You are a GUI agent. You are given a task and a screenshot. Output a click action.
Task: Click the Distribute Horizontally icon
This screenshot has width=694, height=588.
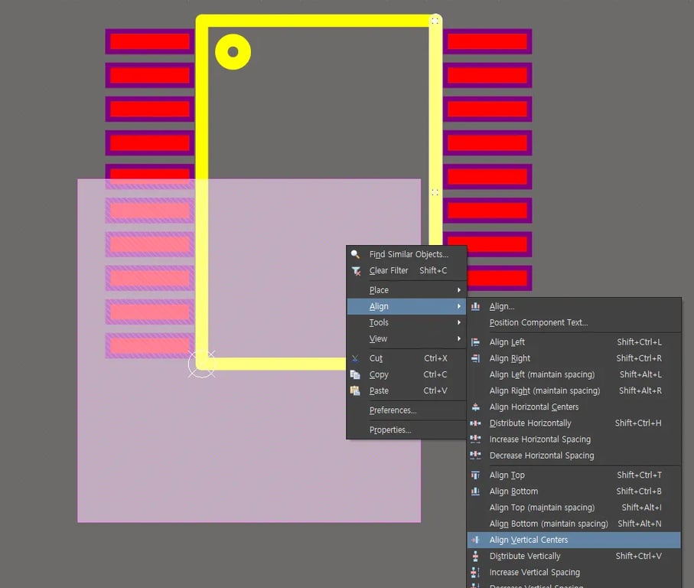tap(475, 423)
